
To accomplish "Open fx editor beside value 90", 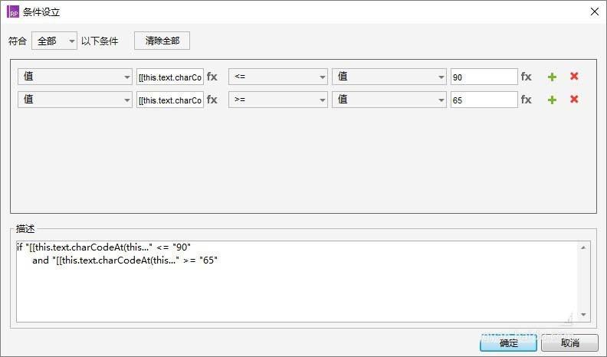I will pyautogui.click(x=526, y=77).
